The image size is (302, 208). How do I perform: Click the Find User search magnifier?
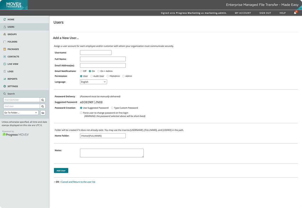pyautogui.click(x=43, y=106)
